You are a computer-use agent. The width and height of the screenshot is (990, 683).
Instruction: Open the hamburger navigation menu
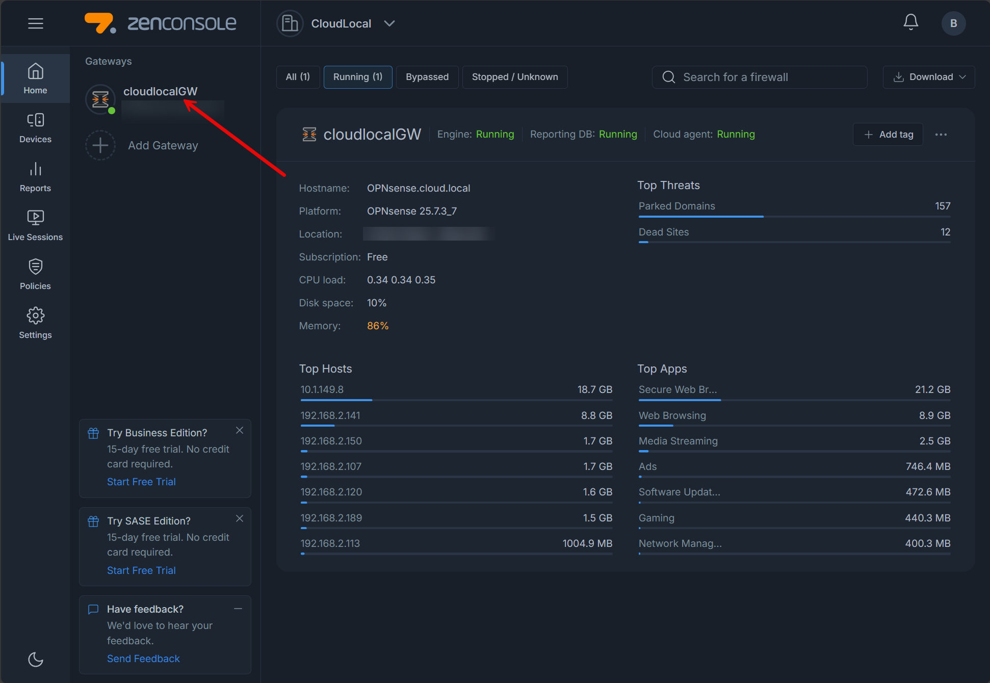pos(35,23)
